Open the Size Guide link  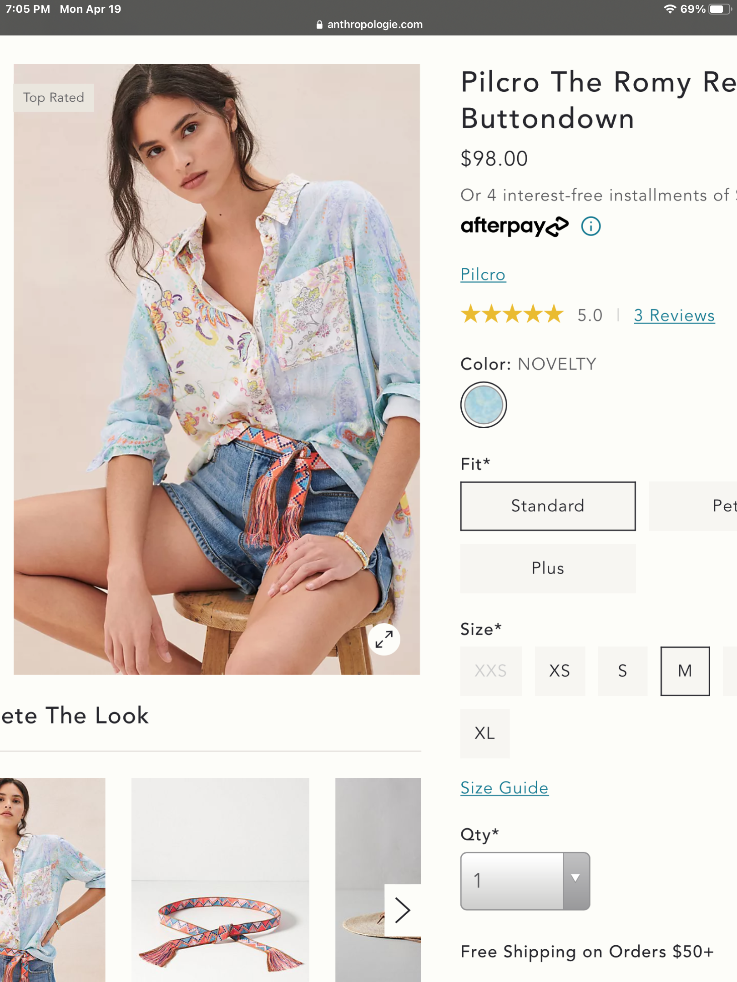coord(504,788)
